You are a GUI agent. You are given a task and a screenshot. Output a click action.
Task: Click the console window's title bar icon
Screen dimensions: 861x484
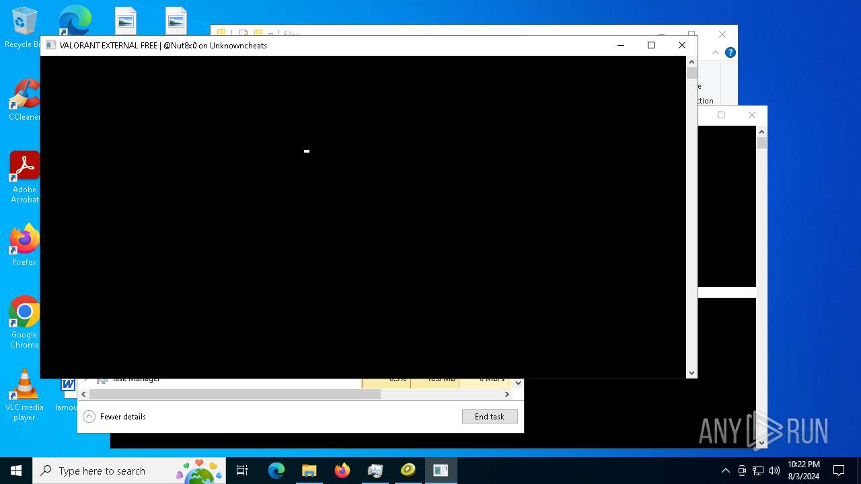pos(50,46)
